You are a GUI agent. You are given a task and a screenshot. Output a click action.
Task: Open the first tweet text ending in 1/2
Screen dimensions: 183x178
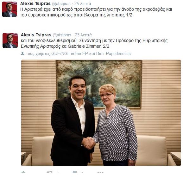coord(96,12)
